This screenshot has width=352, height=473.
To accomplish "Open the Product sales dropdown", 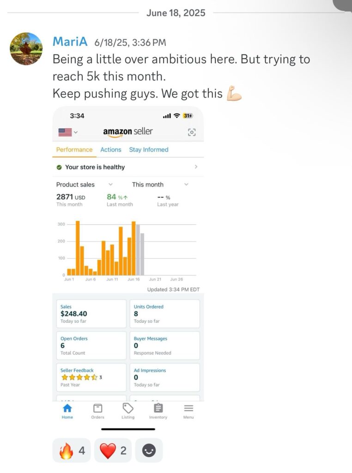I will [85, 185].
